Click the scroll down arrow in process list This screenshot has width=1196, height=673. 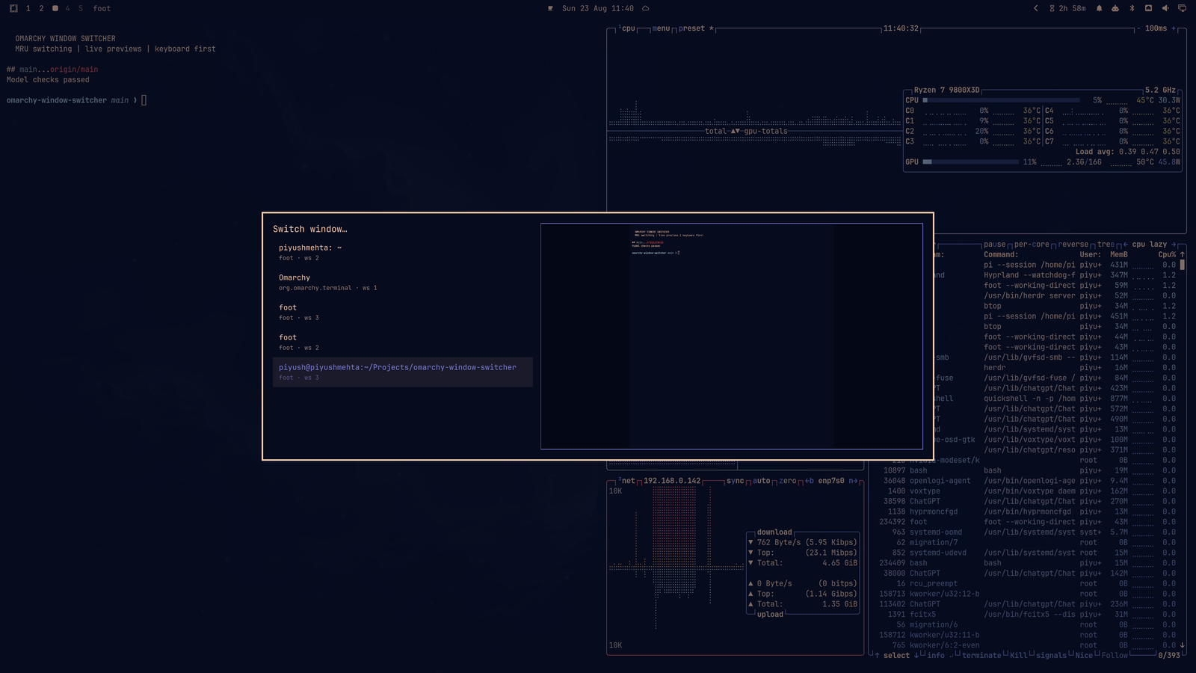1182,645
